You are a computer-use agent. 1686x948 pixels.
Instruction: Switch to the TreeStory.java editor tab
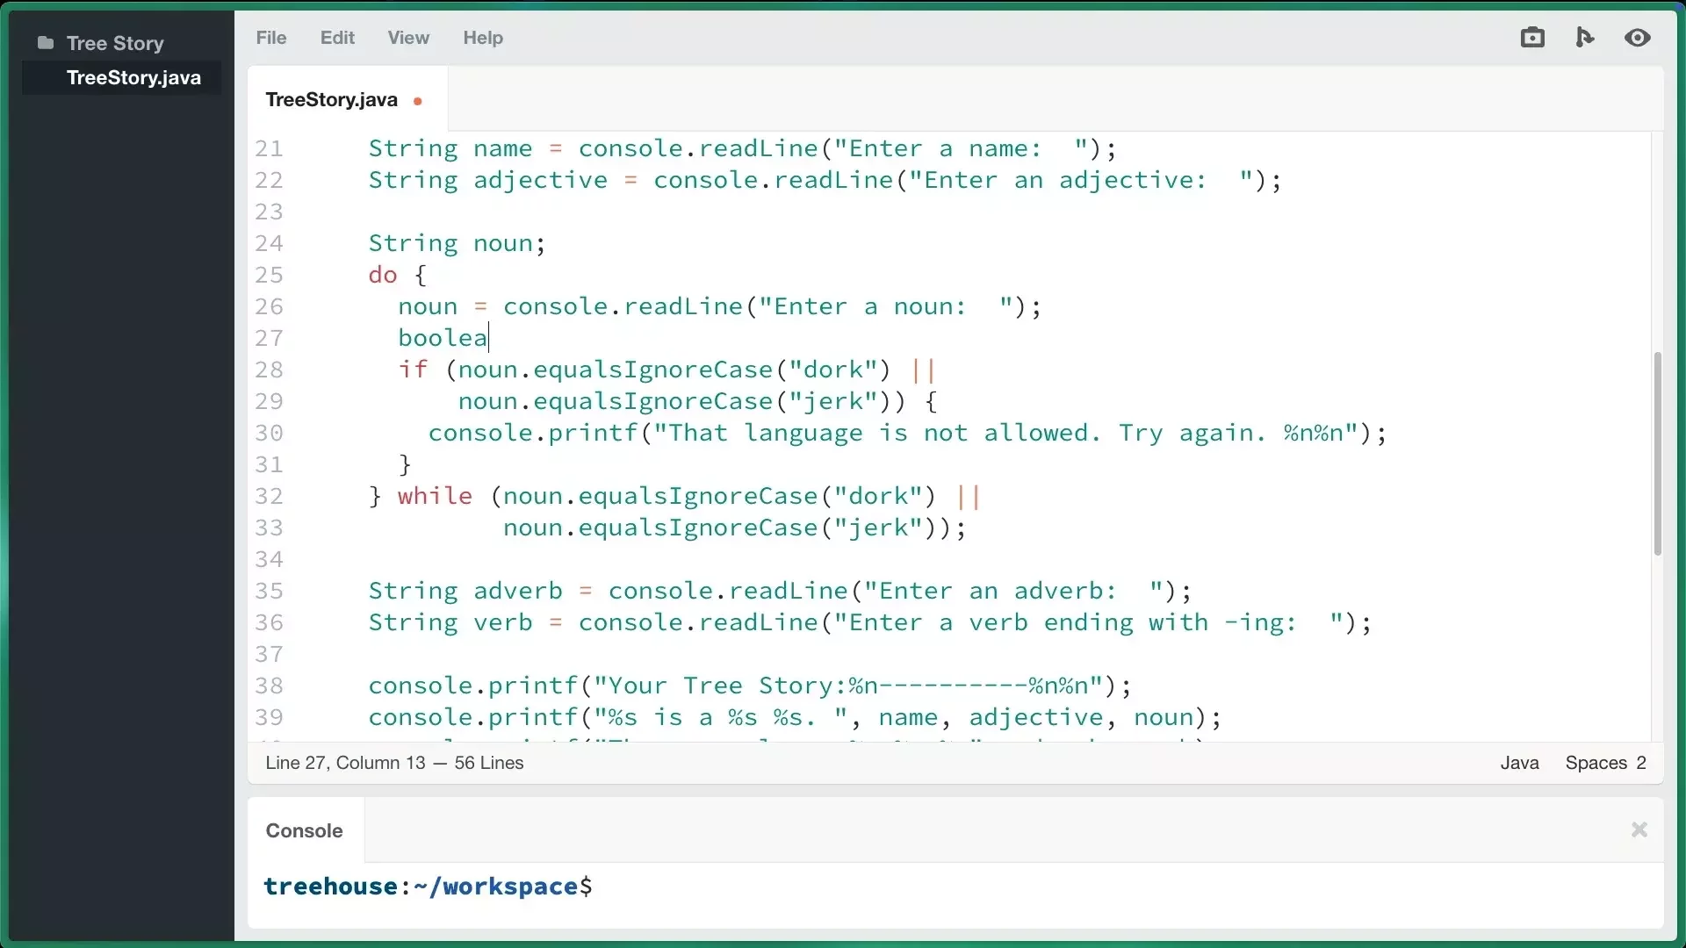point(331,100)
